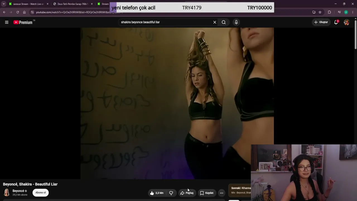Open the browser extensions puzzle icon
Viewport: 357px width, 201px height.
329,12
